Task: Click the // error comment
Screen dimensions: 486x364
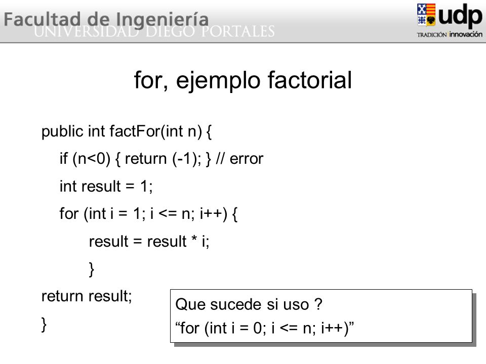Action: 239,159
